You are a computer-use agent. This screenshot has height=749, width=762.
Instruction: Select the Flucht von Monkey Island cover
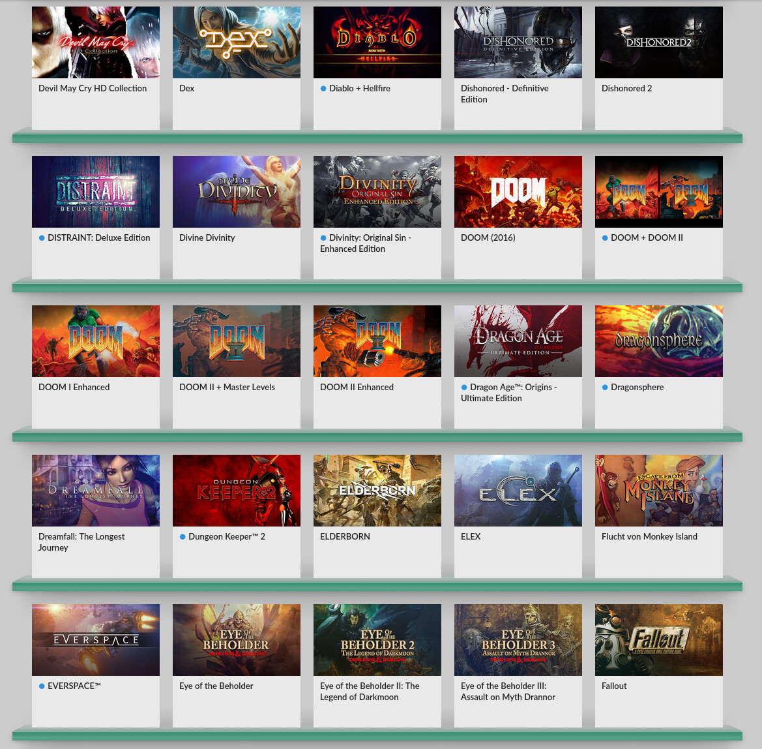click(659, 491)
